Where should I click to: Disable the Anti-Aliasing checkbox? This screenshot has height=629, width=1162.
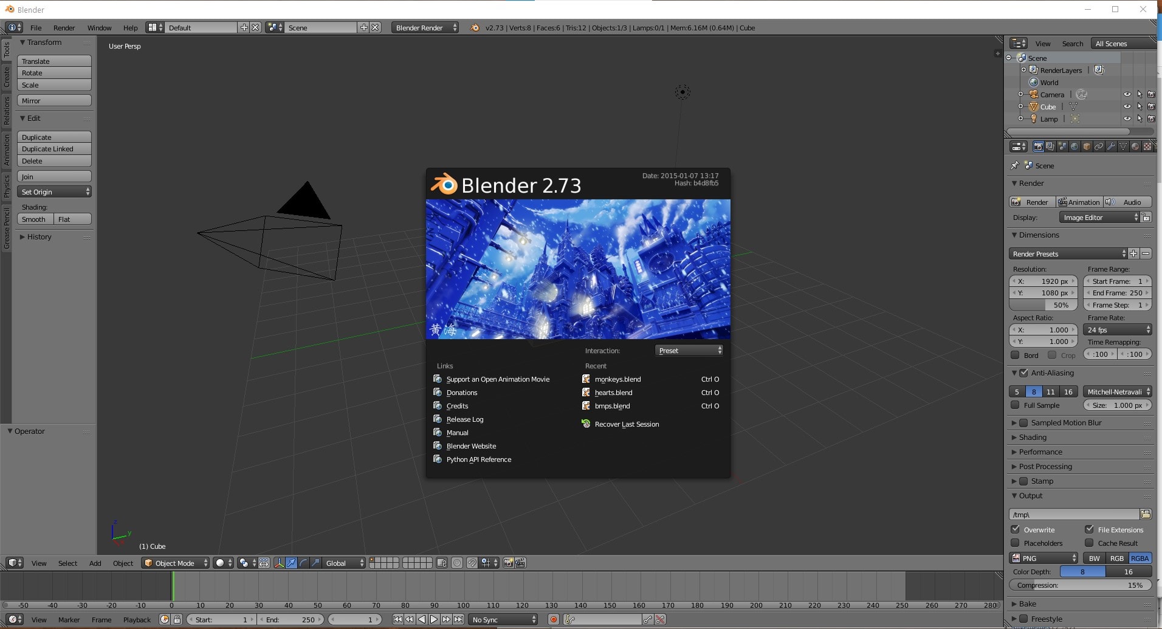click(x=1023, y=373)
